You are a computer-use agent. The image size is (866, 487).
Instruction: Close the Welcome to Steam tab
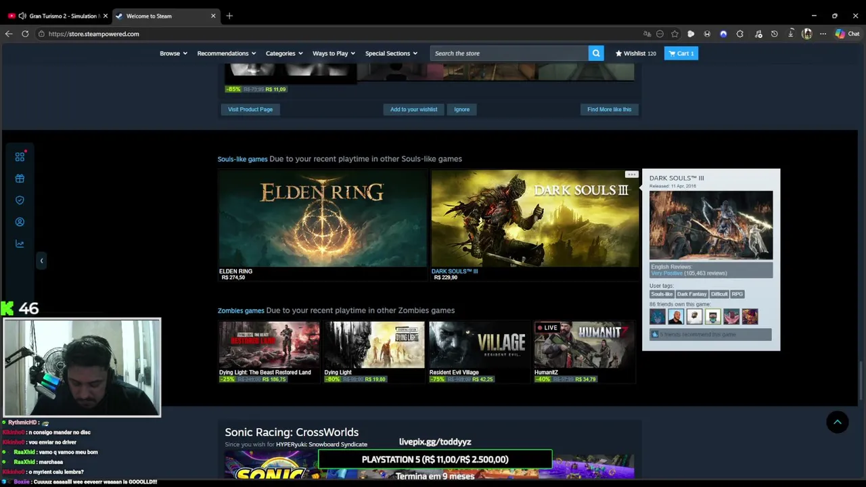pyautogui.click(x=214, y=16)
